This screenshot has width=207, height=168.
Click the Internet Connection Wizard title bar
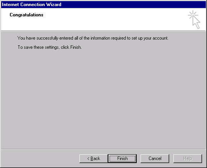[x=103, y=5]
